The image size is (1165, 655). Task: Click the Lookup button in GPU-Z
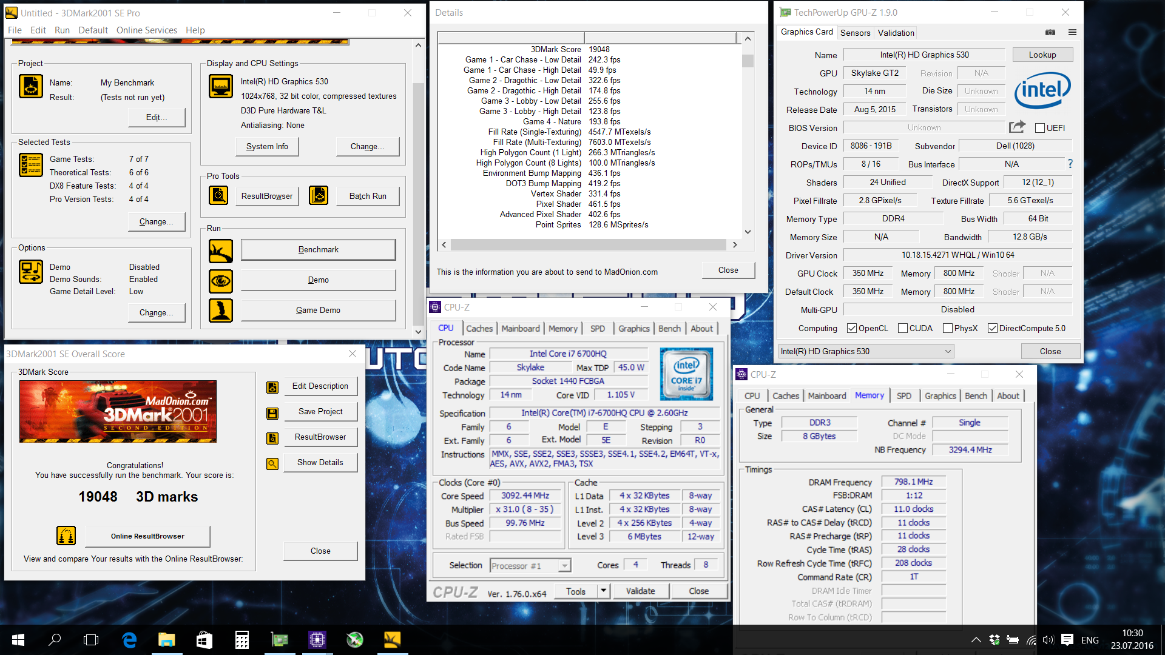point(1042,55)
